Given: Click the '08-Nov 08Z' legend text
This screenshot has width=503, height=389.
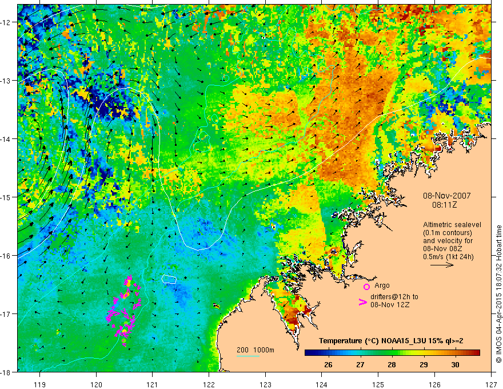Looking at the screenshot, I should point(443,249).
